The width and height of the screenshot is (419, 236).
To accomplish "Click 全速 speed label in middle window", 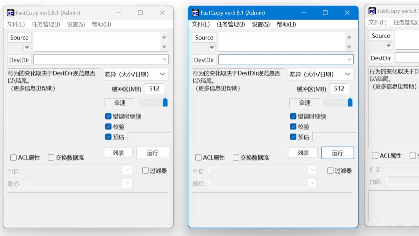I will (305, 103).
